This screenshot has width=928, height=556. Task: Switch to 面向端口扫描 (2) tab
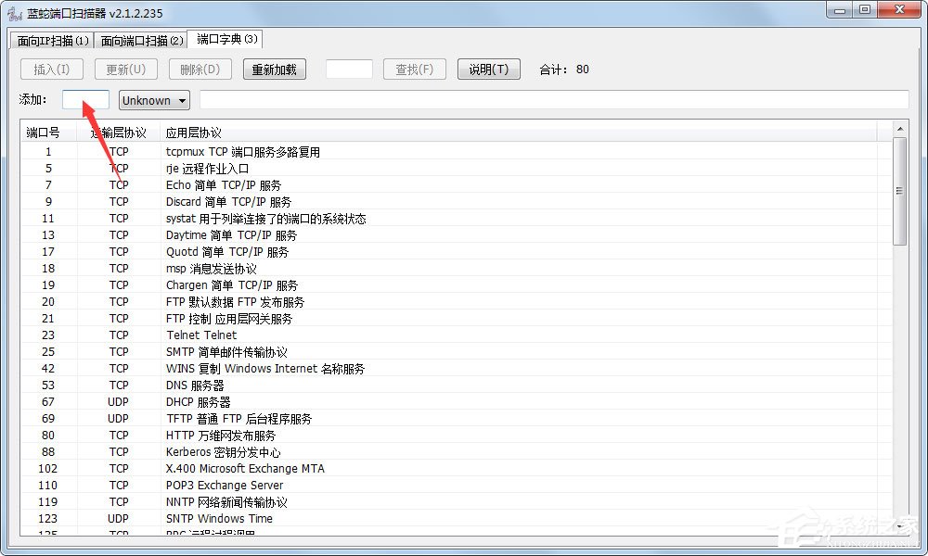(141, 41)
